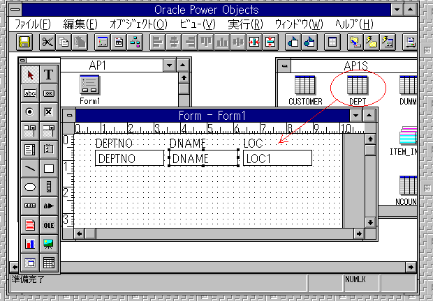
Task: Click the Cut scissors toolbar icon
Action: 47,42
